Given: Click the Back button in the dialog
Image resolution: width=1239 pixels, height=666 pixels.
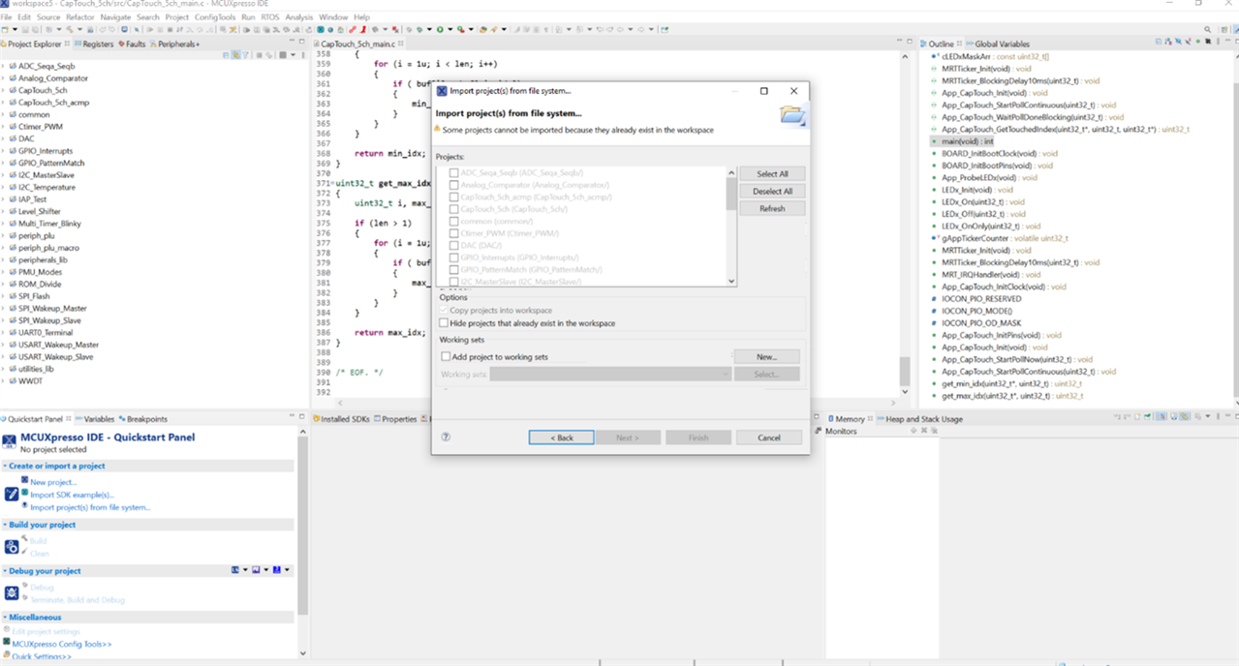Looking at the screenshot, I should (x=561, y=438).
